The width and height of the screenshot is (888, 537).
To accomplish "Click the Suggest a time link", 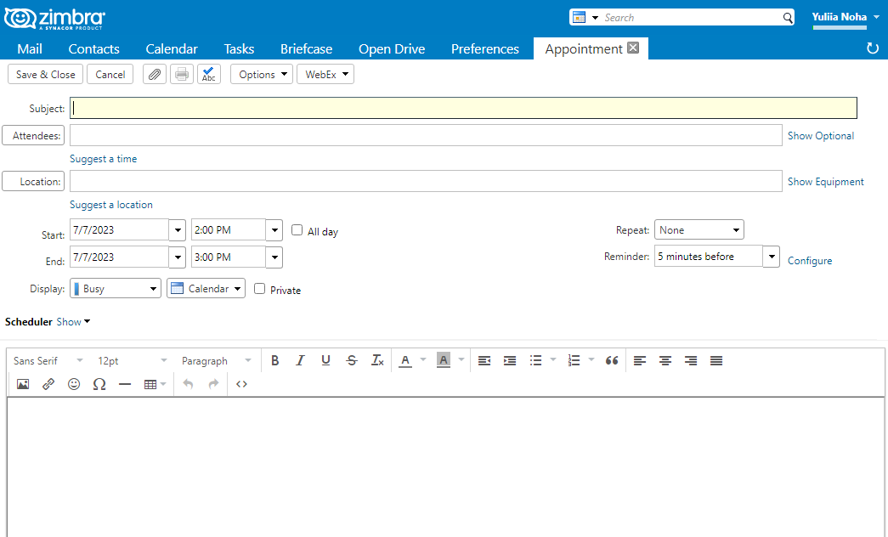I will pos(103,159).
